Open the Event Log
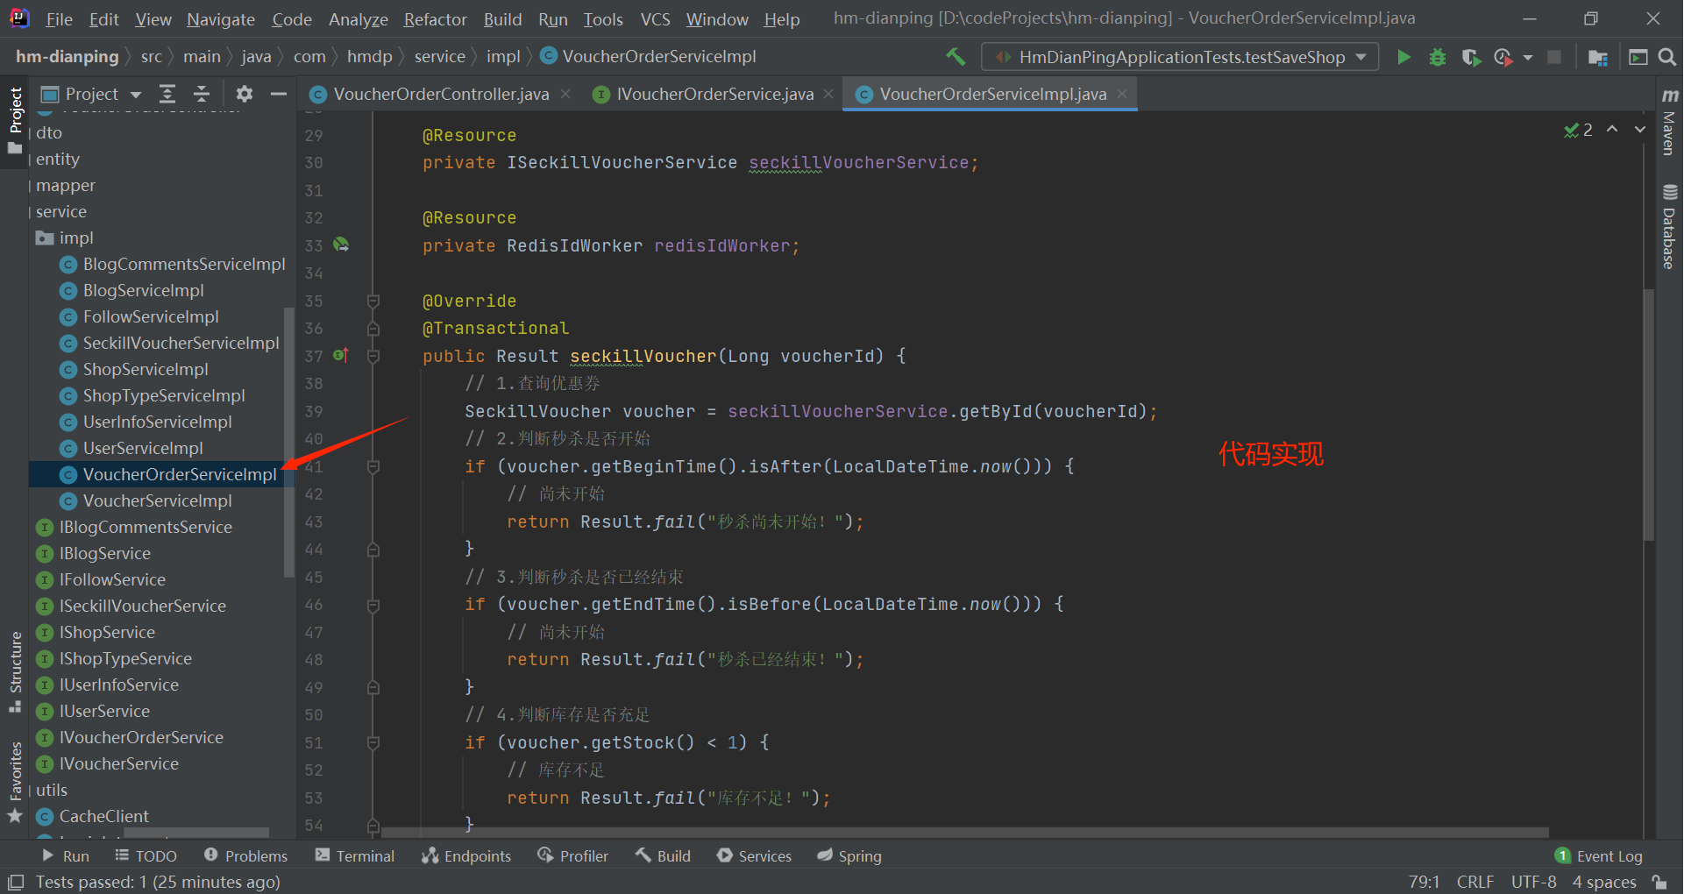The width and height of the screenshot is (1684, 894). 1598,855
